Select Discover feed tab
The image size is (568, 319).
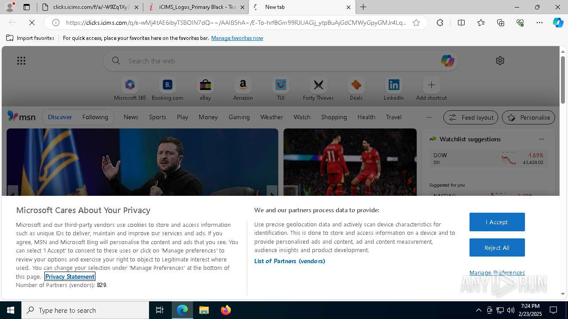click(x=60, y=117)
